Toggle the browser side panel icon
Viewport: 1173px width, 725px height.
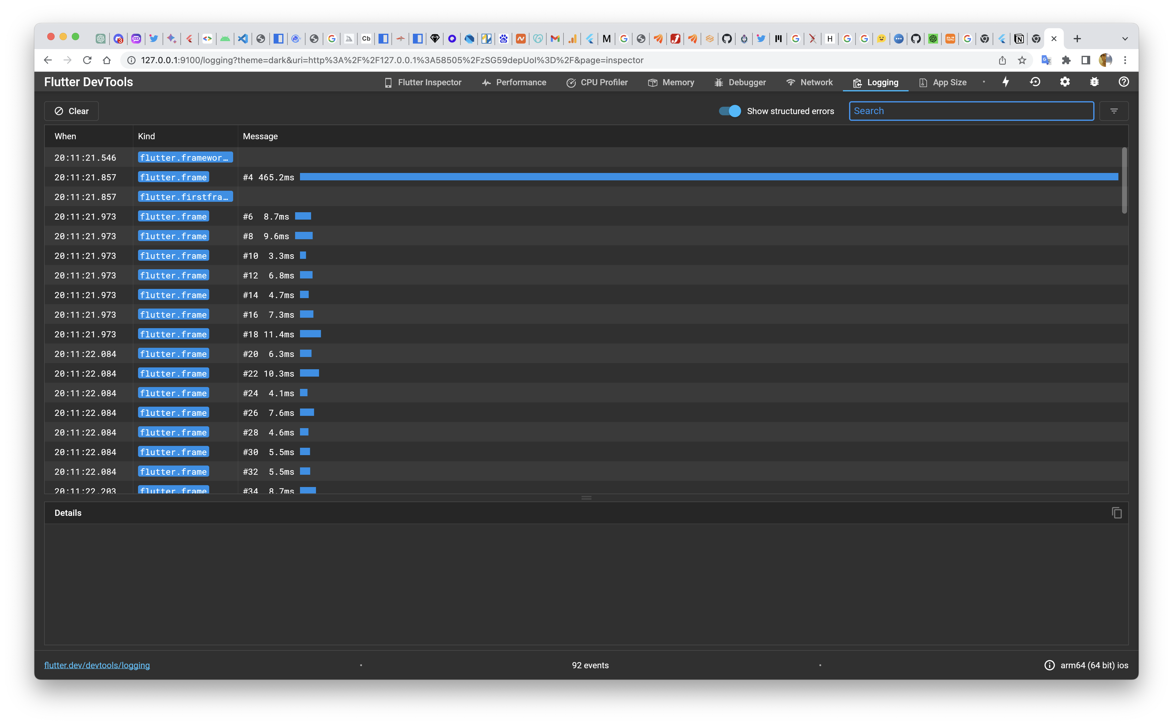[1086, 60]
